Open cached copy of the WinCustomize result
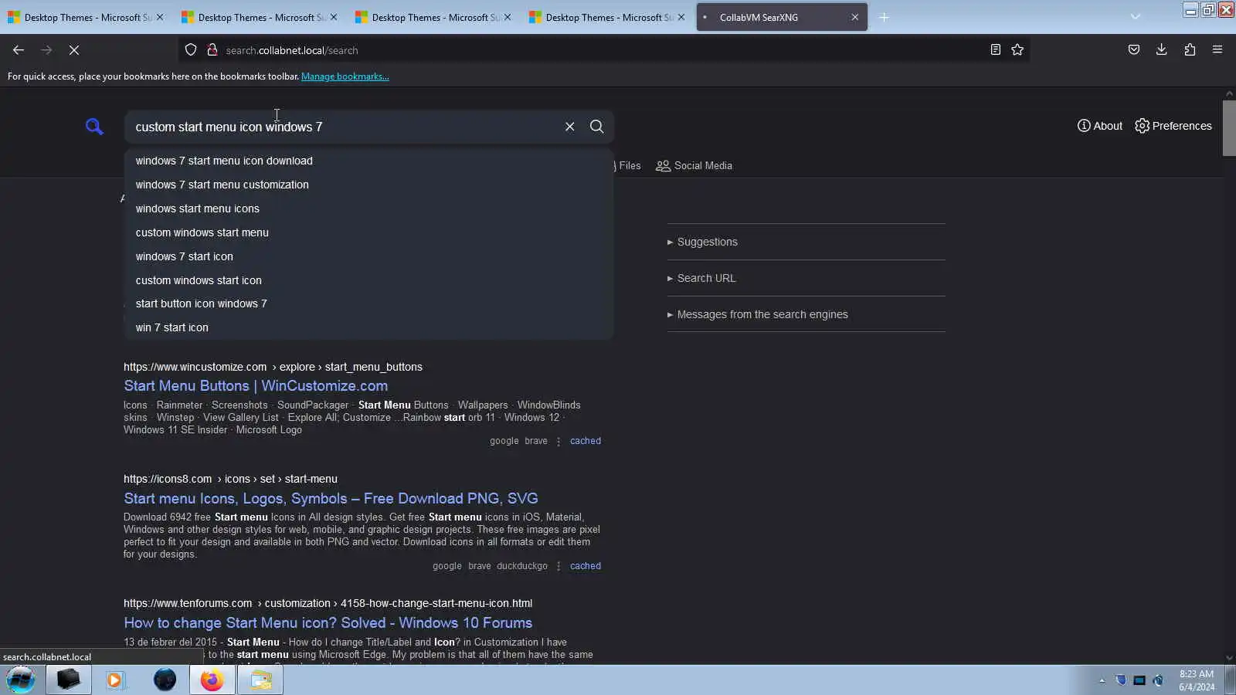 [586, 442]
